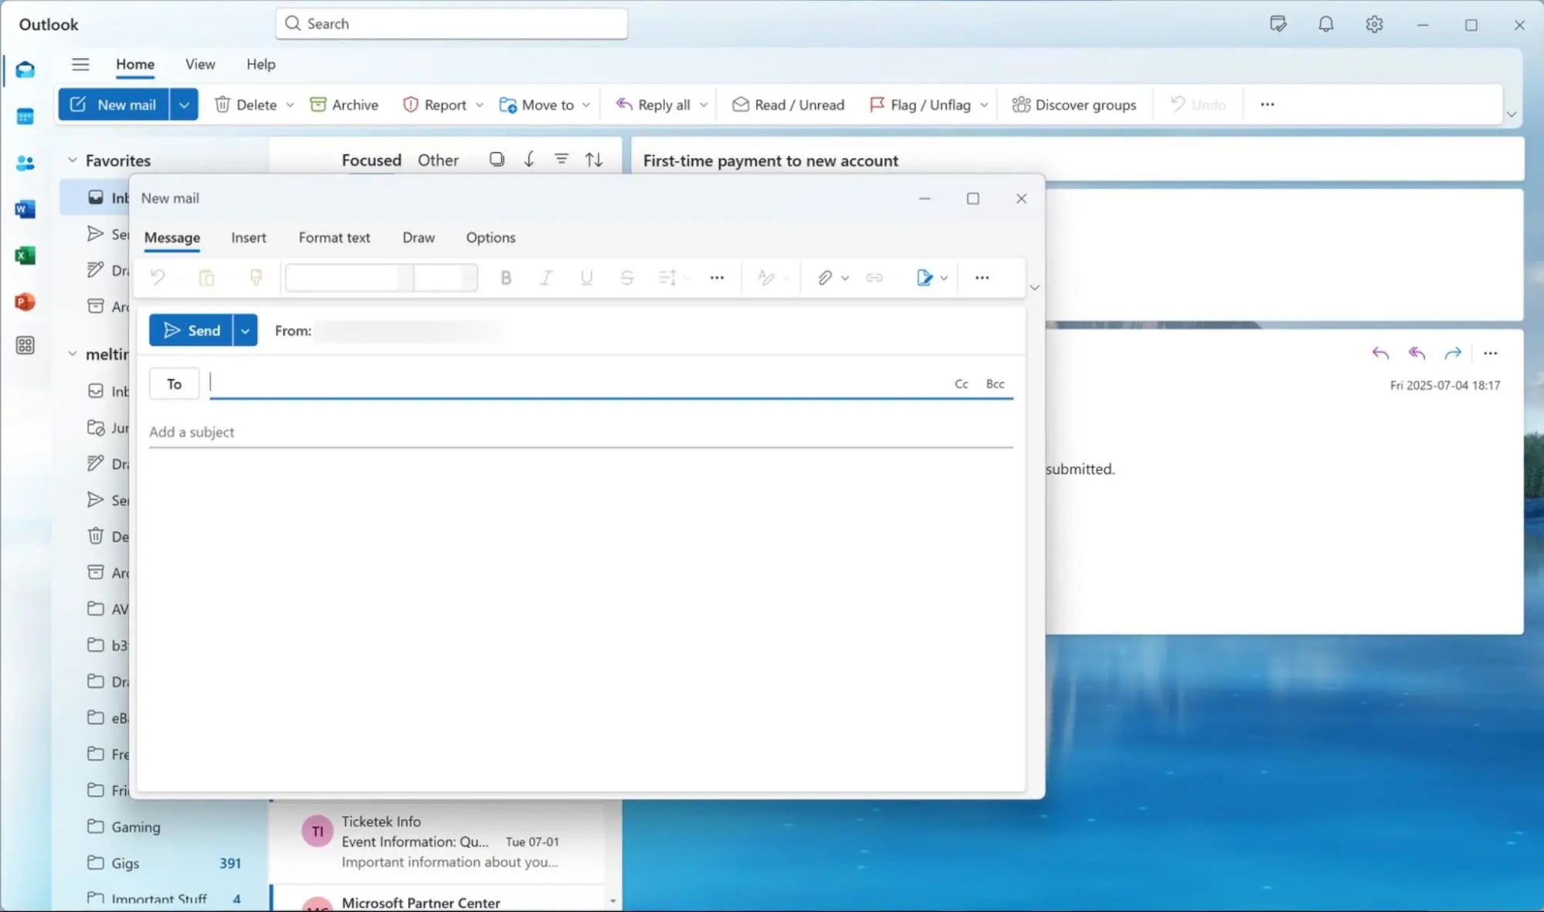Viewport: 1544px width, 912px height.
Task: Apply strikethrough formatting
Action: pyautogui.click(x=626, y=277)
